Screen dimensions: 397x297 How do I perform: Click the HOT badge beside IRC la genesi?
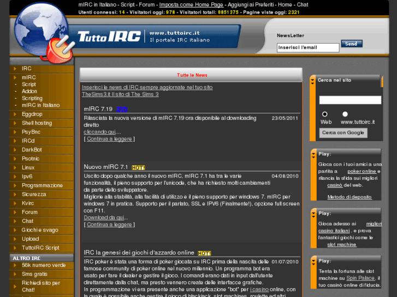(x=204, y=253)
